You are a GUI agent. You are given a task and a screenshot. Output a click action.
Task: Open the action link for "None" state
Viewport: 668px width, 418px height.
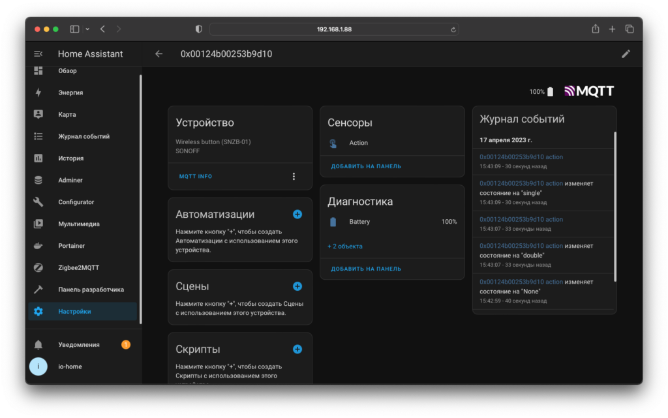coord(521,282)
